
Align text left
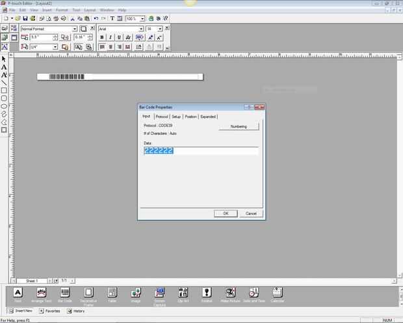(102, 47)
